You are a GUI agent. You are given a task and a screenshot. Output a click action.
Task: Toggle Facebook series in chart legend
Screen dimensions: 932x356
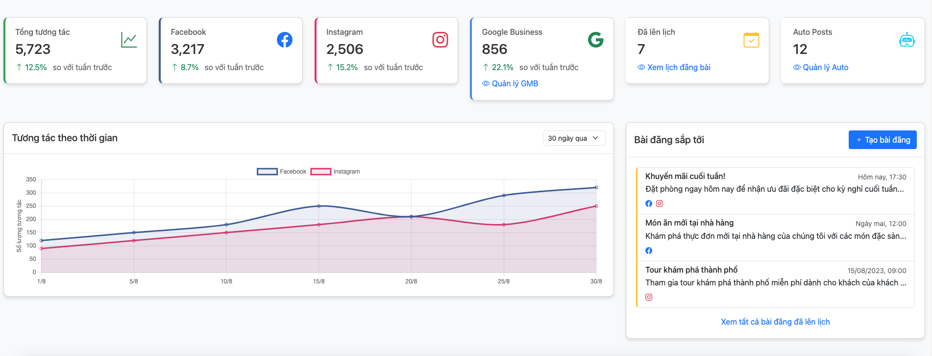pos(282,172)
